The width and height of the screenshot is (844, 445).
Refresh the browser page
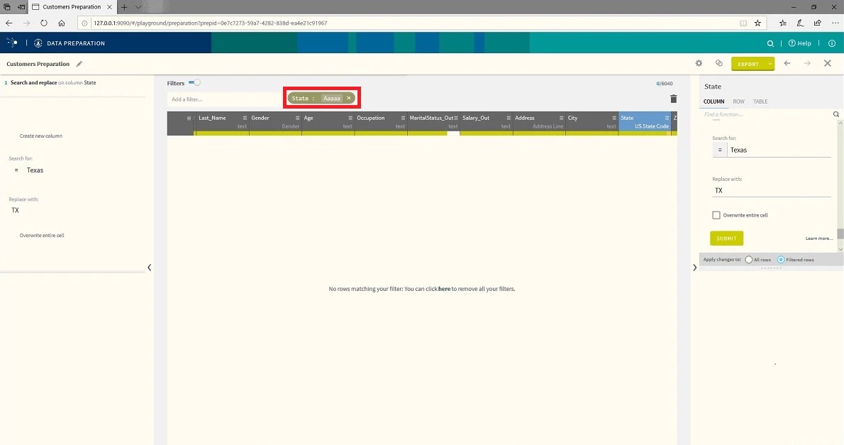(x=43, y=23)
